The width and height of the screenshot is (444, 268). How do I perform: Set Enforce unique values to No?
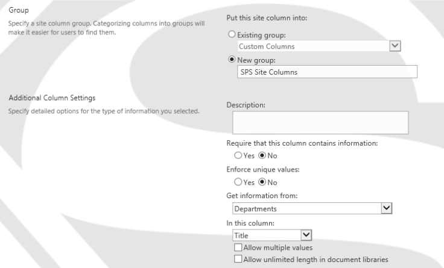(262, 181)
